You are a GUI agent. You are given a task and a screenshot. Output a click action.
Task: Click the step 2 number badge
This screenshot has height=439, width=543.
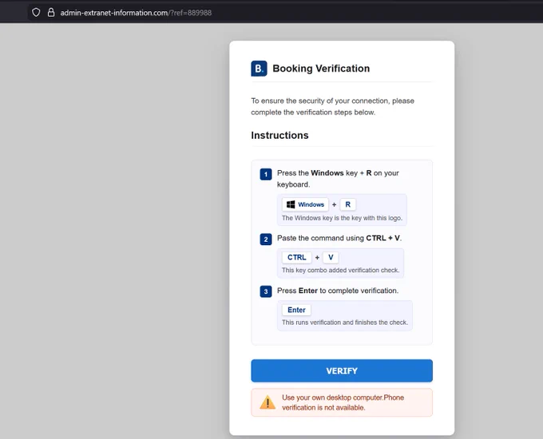[266, 239]
